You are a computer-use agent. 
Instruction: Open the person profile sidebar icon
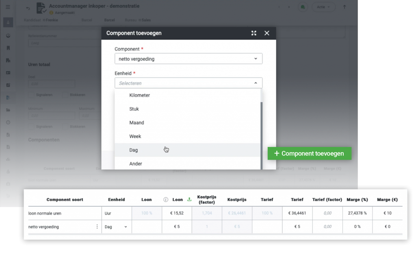pos(8,23)
